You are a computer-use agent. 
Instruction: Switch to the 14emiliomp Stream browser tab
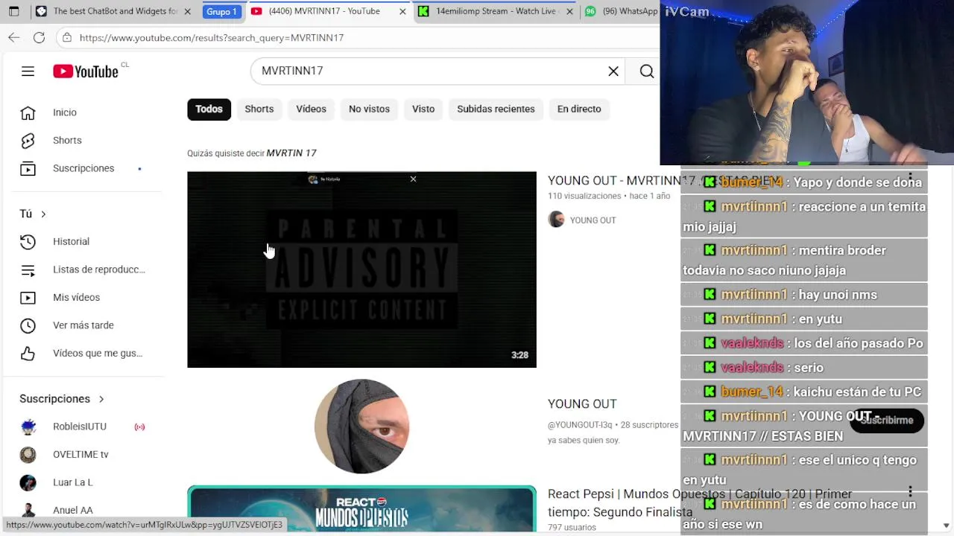click(496, 11)
